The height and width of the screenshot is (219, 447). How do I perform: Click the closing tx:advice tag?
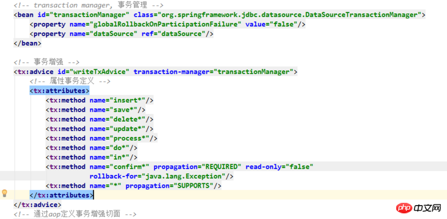[37, 204]
